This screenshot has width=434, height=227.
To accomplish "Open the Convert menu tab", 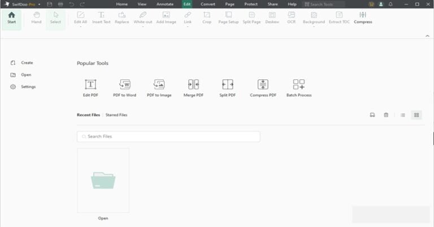I will tap(208, 4).
